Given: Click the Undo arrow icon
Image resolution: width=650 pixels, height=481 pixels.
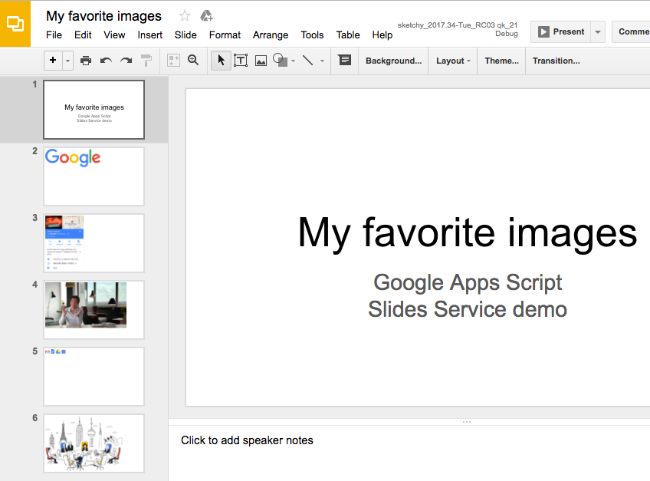Looking at the screenshot, I should pyautogui.click(x=106, y=61).
